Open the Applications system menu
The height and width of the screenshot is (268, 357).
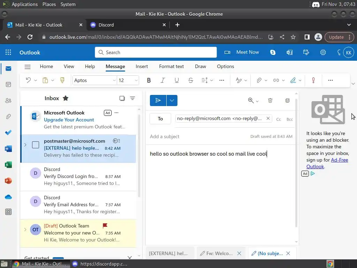[x=25, y=4]
